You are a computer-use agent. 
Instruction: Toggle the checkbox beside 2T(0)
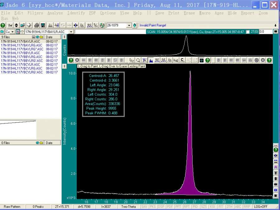[248, 32]
